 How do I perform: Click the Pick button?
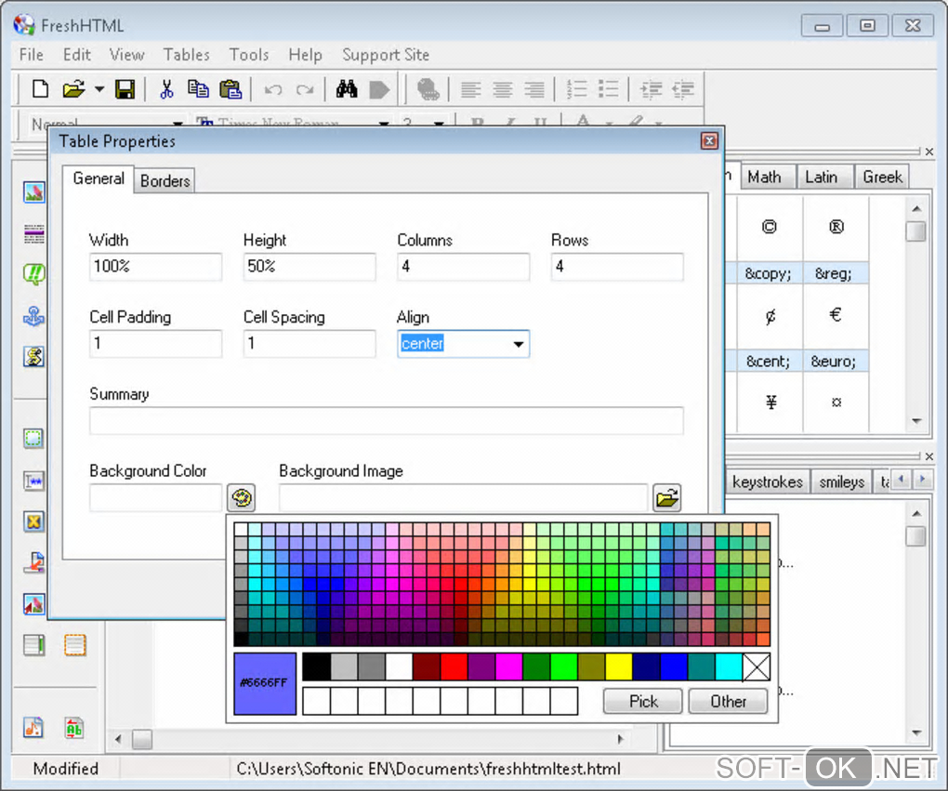(643, 701)
